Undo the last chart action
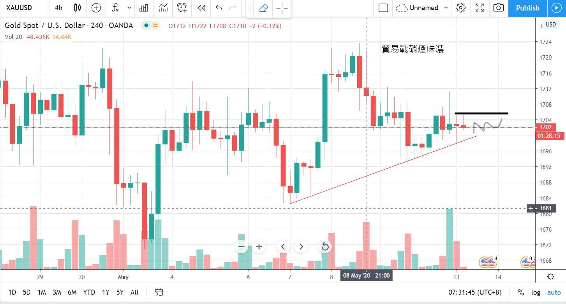566x304 pixels. coord(219,8)
